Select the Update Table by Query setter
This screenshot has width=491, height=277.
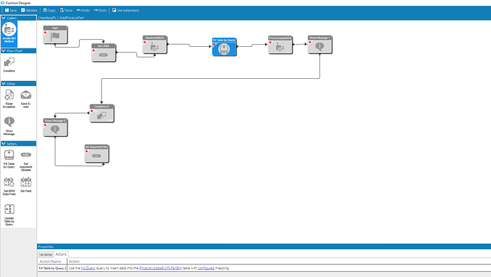point(9,214)
